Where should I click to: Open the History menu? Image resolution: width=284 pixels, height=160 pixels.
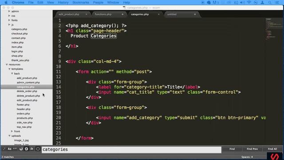click(x=63, y=2)
